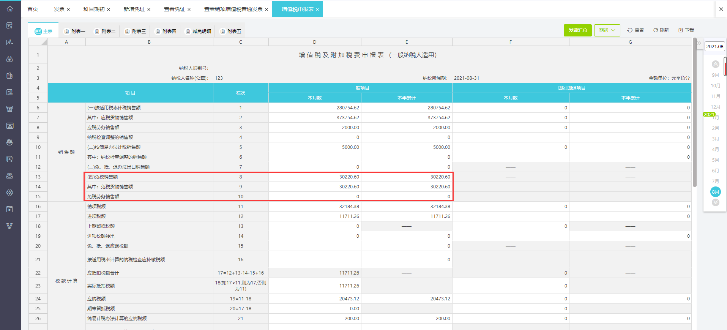
Task: Expand the 期初 dropdown
Action: 607,30
